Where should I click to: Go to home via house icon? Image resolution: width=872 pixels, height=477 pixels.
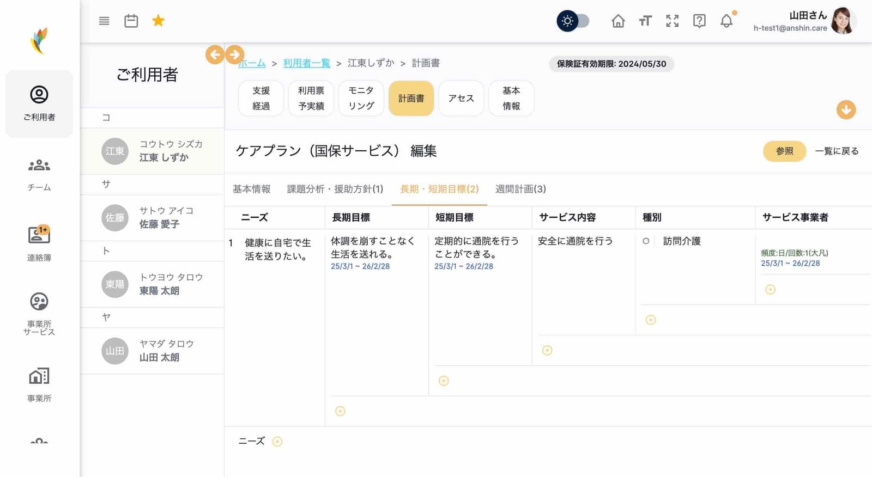tap(618, 21)
